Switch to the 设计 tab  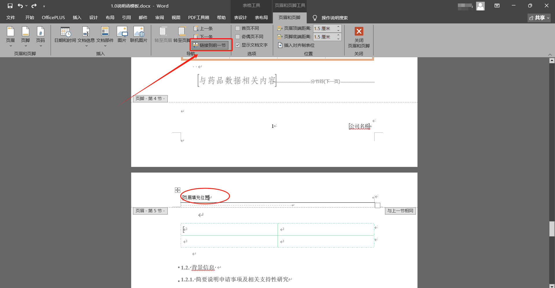click(x=94, y=18)
